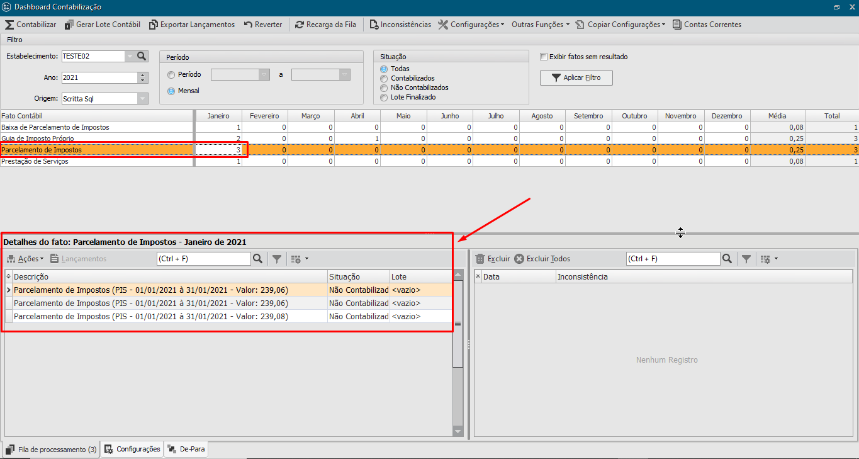This screenshot has height=459, width=859.
Task: Click the Reverter undo icon
Action: tap(249, 25)
